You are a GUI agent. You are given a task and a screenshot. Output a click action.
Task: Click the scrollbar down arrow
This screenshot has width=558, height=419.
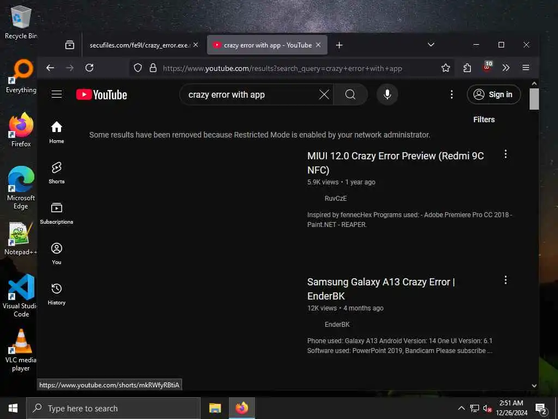point(534,386)
